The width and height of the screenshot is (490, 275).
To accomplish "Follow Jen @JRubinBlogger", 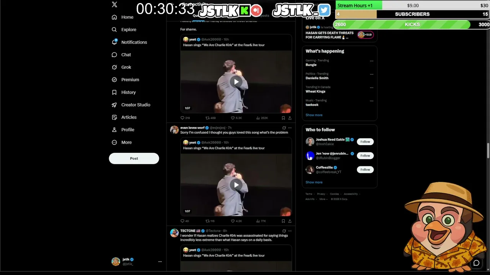I will click(365, 155).
